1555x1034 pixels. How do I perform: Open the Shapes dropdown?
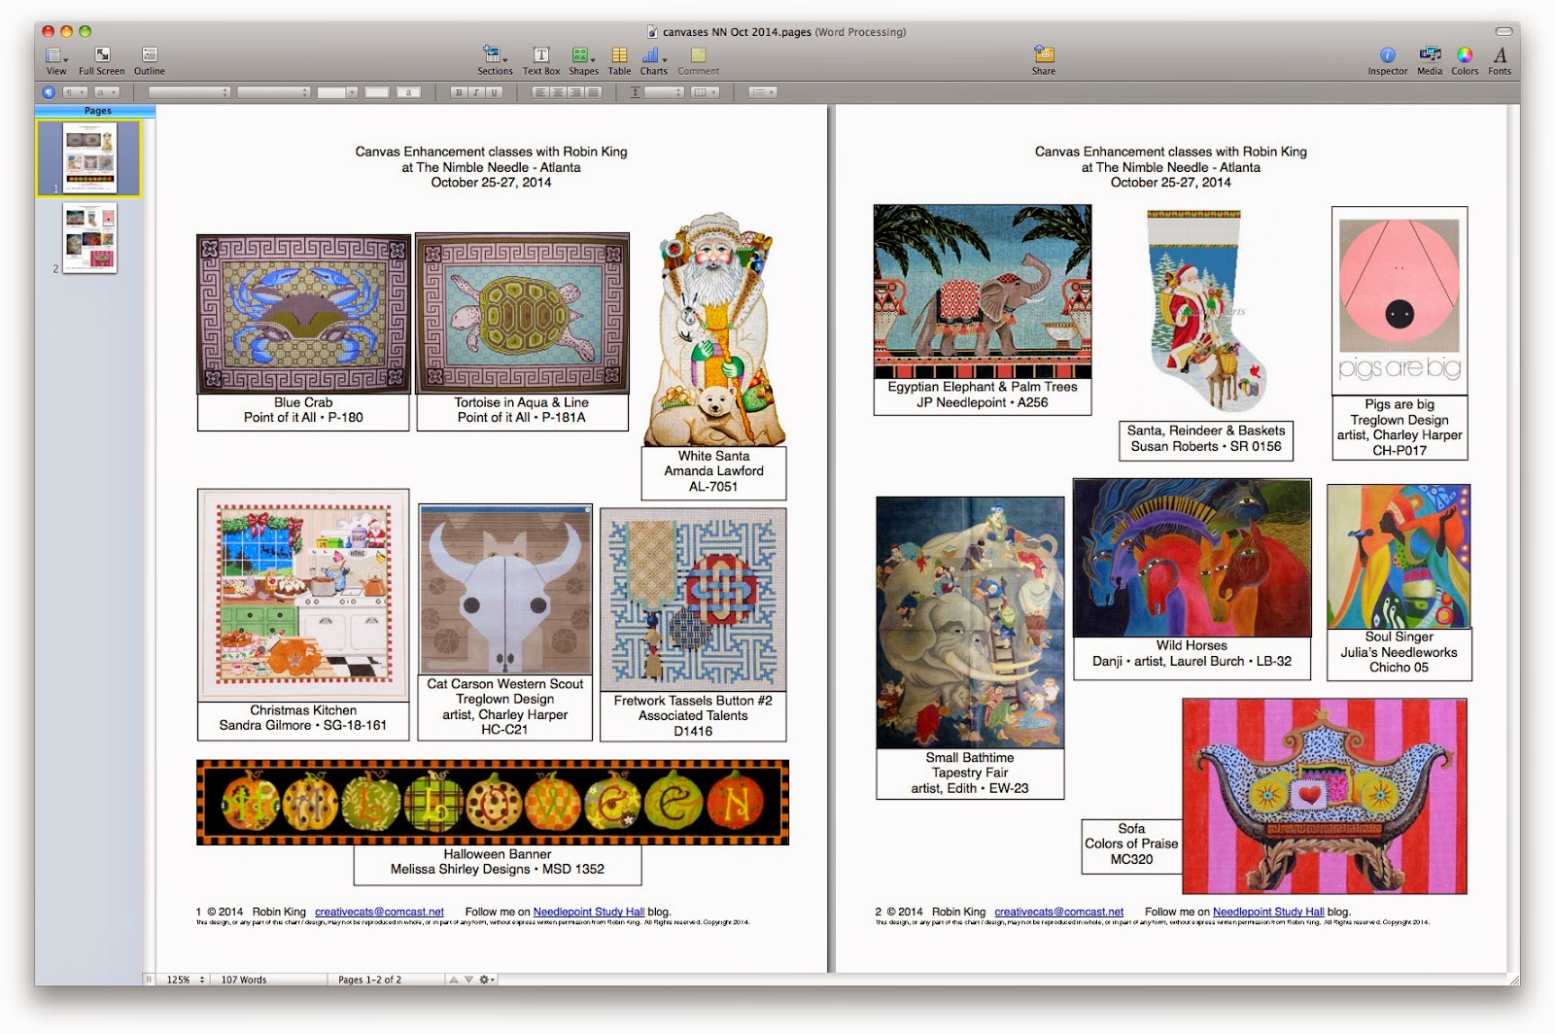[x=583, y=58]
